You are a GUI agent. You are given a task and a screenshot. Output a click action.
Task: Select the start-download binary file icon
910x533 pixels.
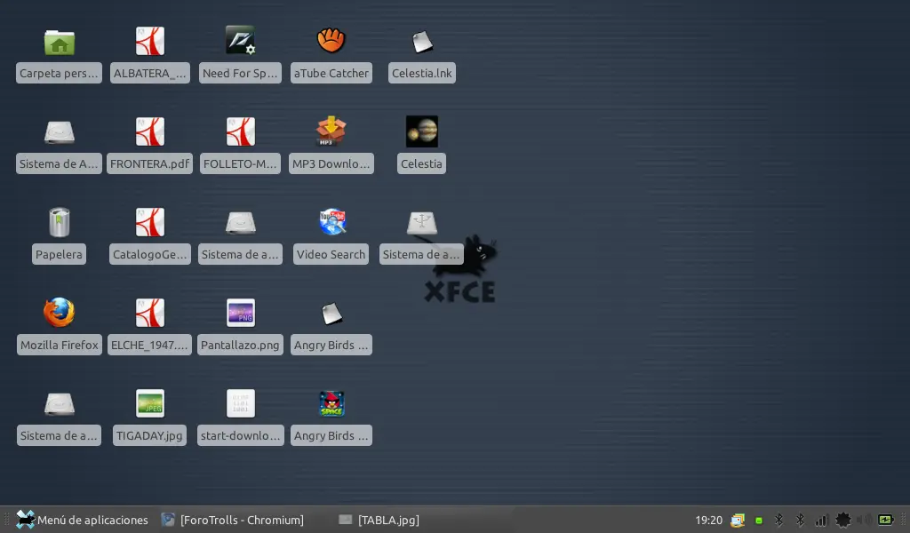tap(240, 403)
